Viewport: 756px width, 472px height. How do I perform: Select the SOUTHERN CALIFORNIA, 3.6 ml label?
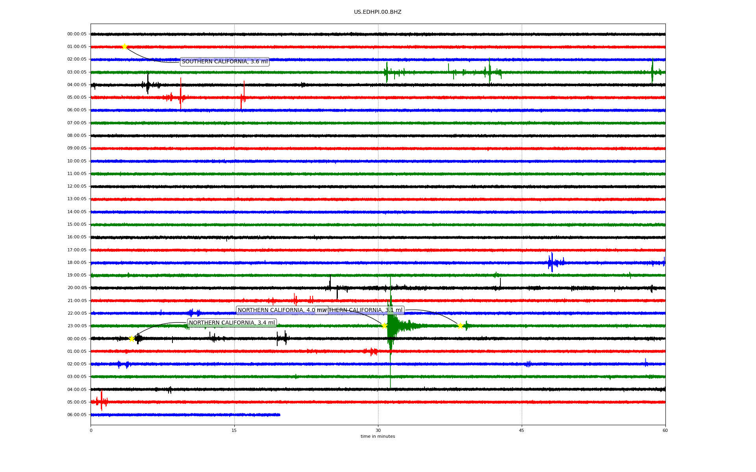click(x=224, y=62)
